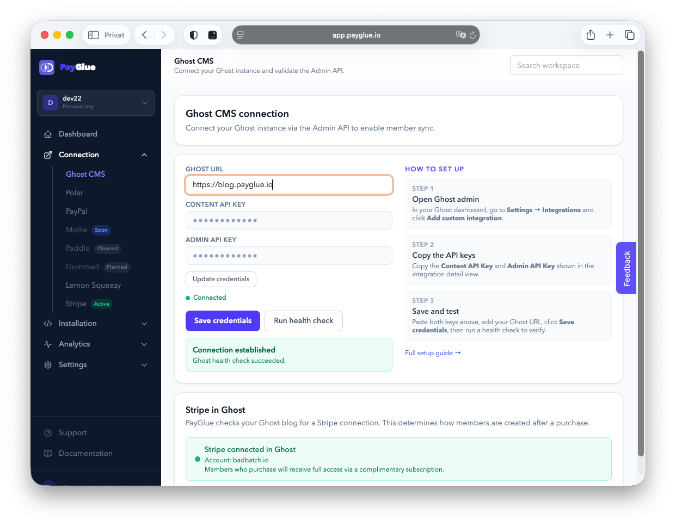Open a new tab with plus icon
Viewport: 676px width, 526px height.
tap(610, 35)
